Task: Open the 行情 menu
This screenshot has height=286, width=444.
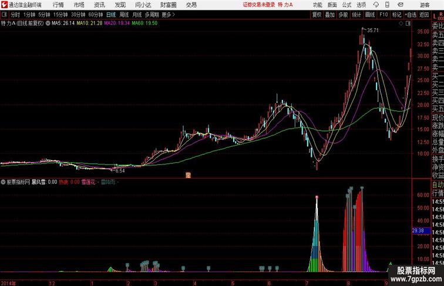Action: click(x=58, y=5)
